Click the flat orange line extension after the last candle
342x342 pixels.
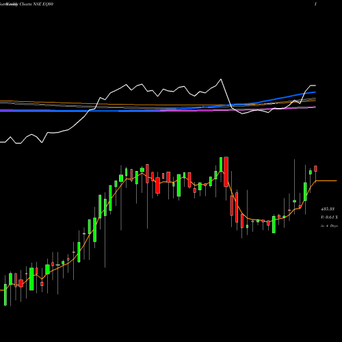click(x=326, y=181)
